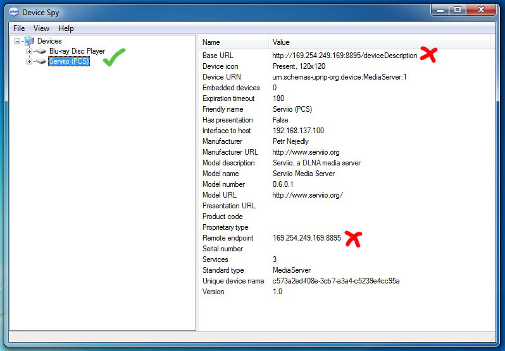The height and width of the screenshot is (351, 505).
Task: Click the Services value 3
Action: tap(275, 259)
